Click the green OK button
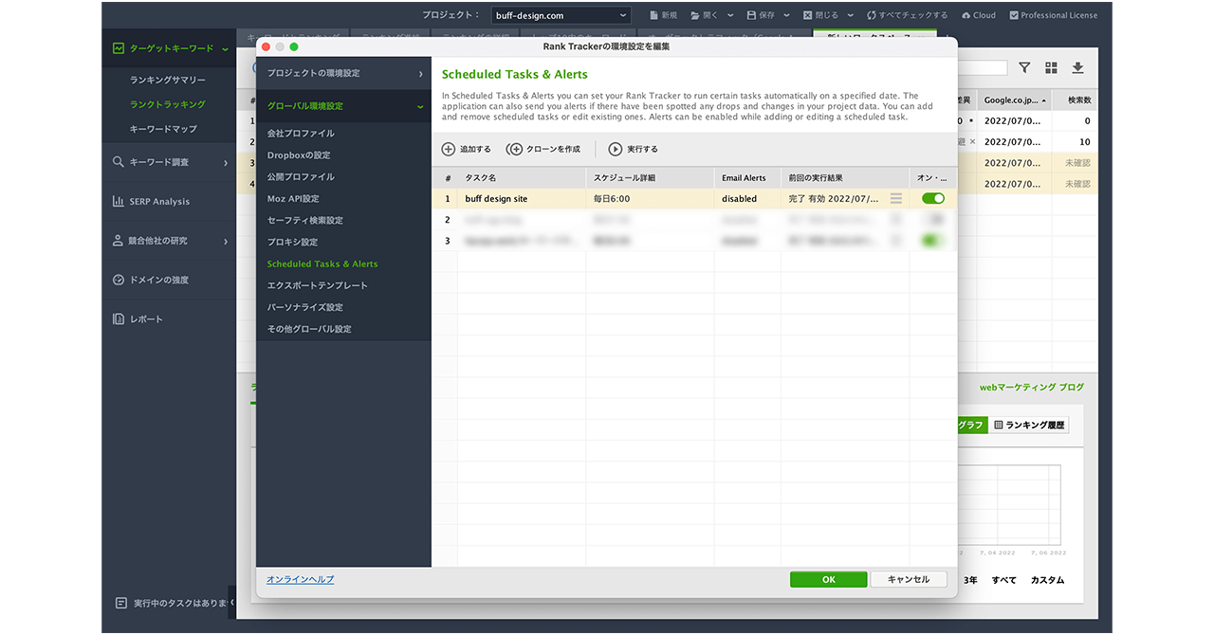The image size is (1214, 635). (828, 579)
